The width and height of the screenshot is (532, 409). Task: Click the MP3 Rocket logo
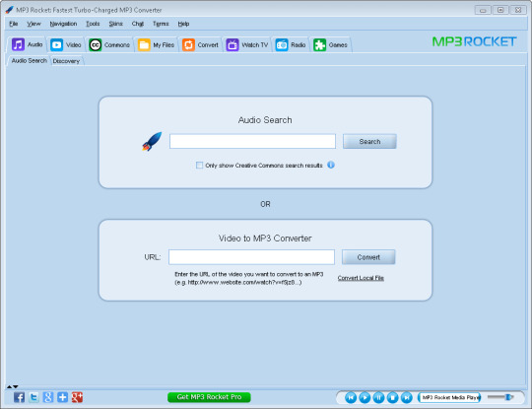[474, 41]
